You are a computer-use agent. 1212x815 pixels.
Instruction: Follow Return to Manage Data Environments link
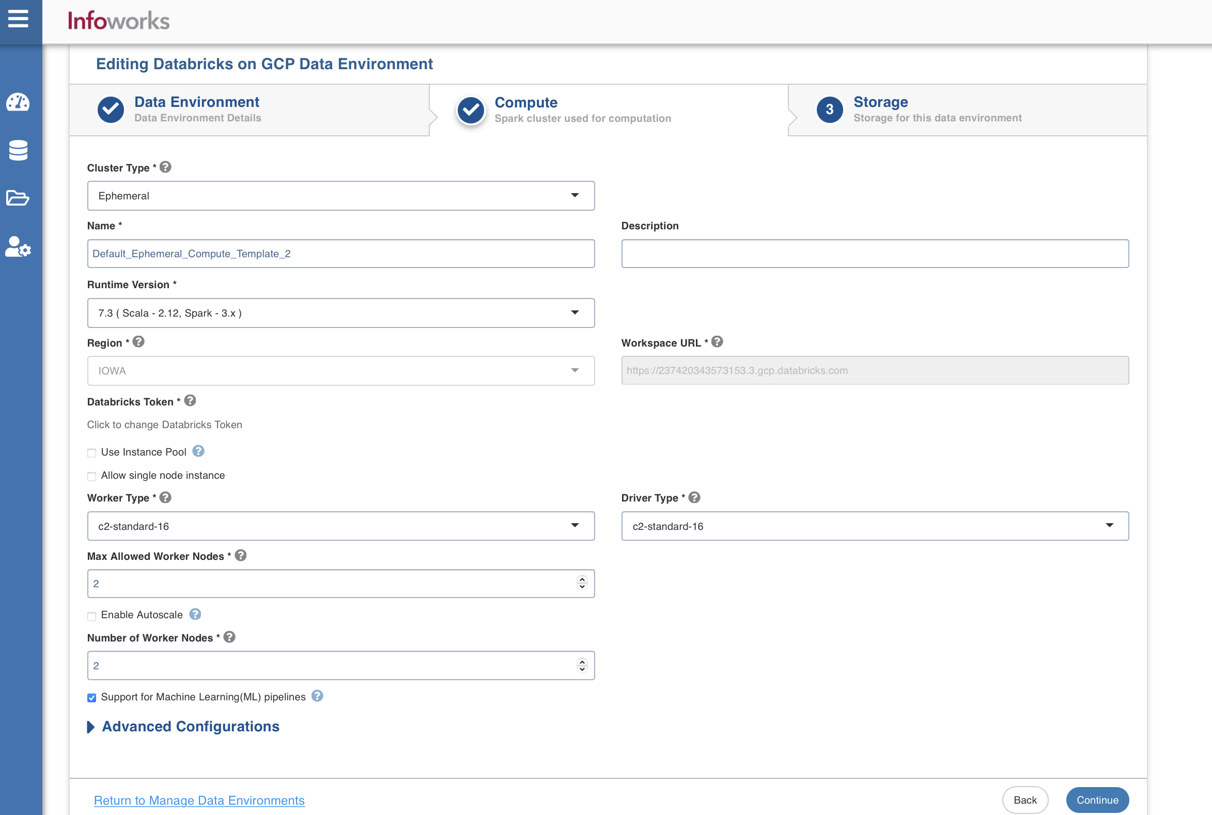(199, 801)
